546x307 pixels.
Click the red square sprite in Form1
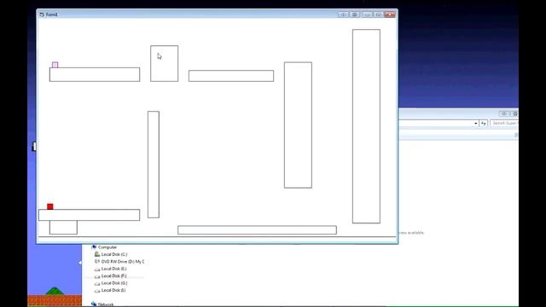pyautogui.click(x=50, y=206)
